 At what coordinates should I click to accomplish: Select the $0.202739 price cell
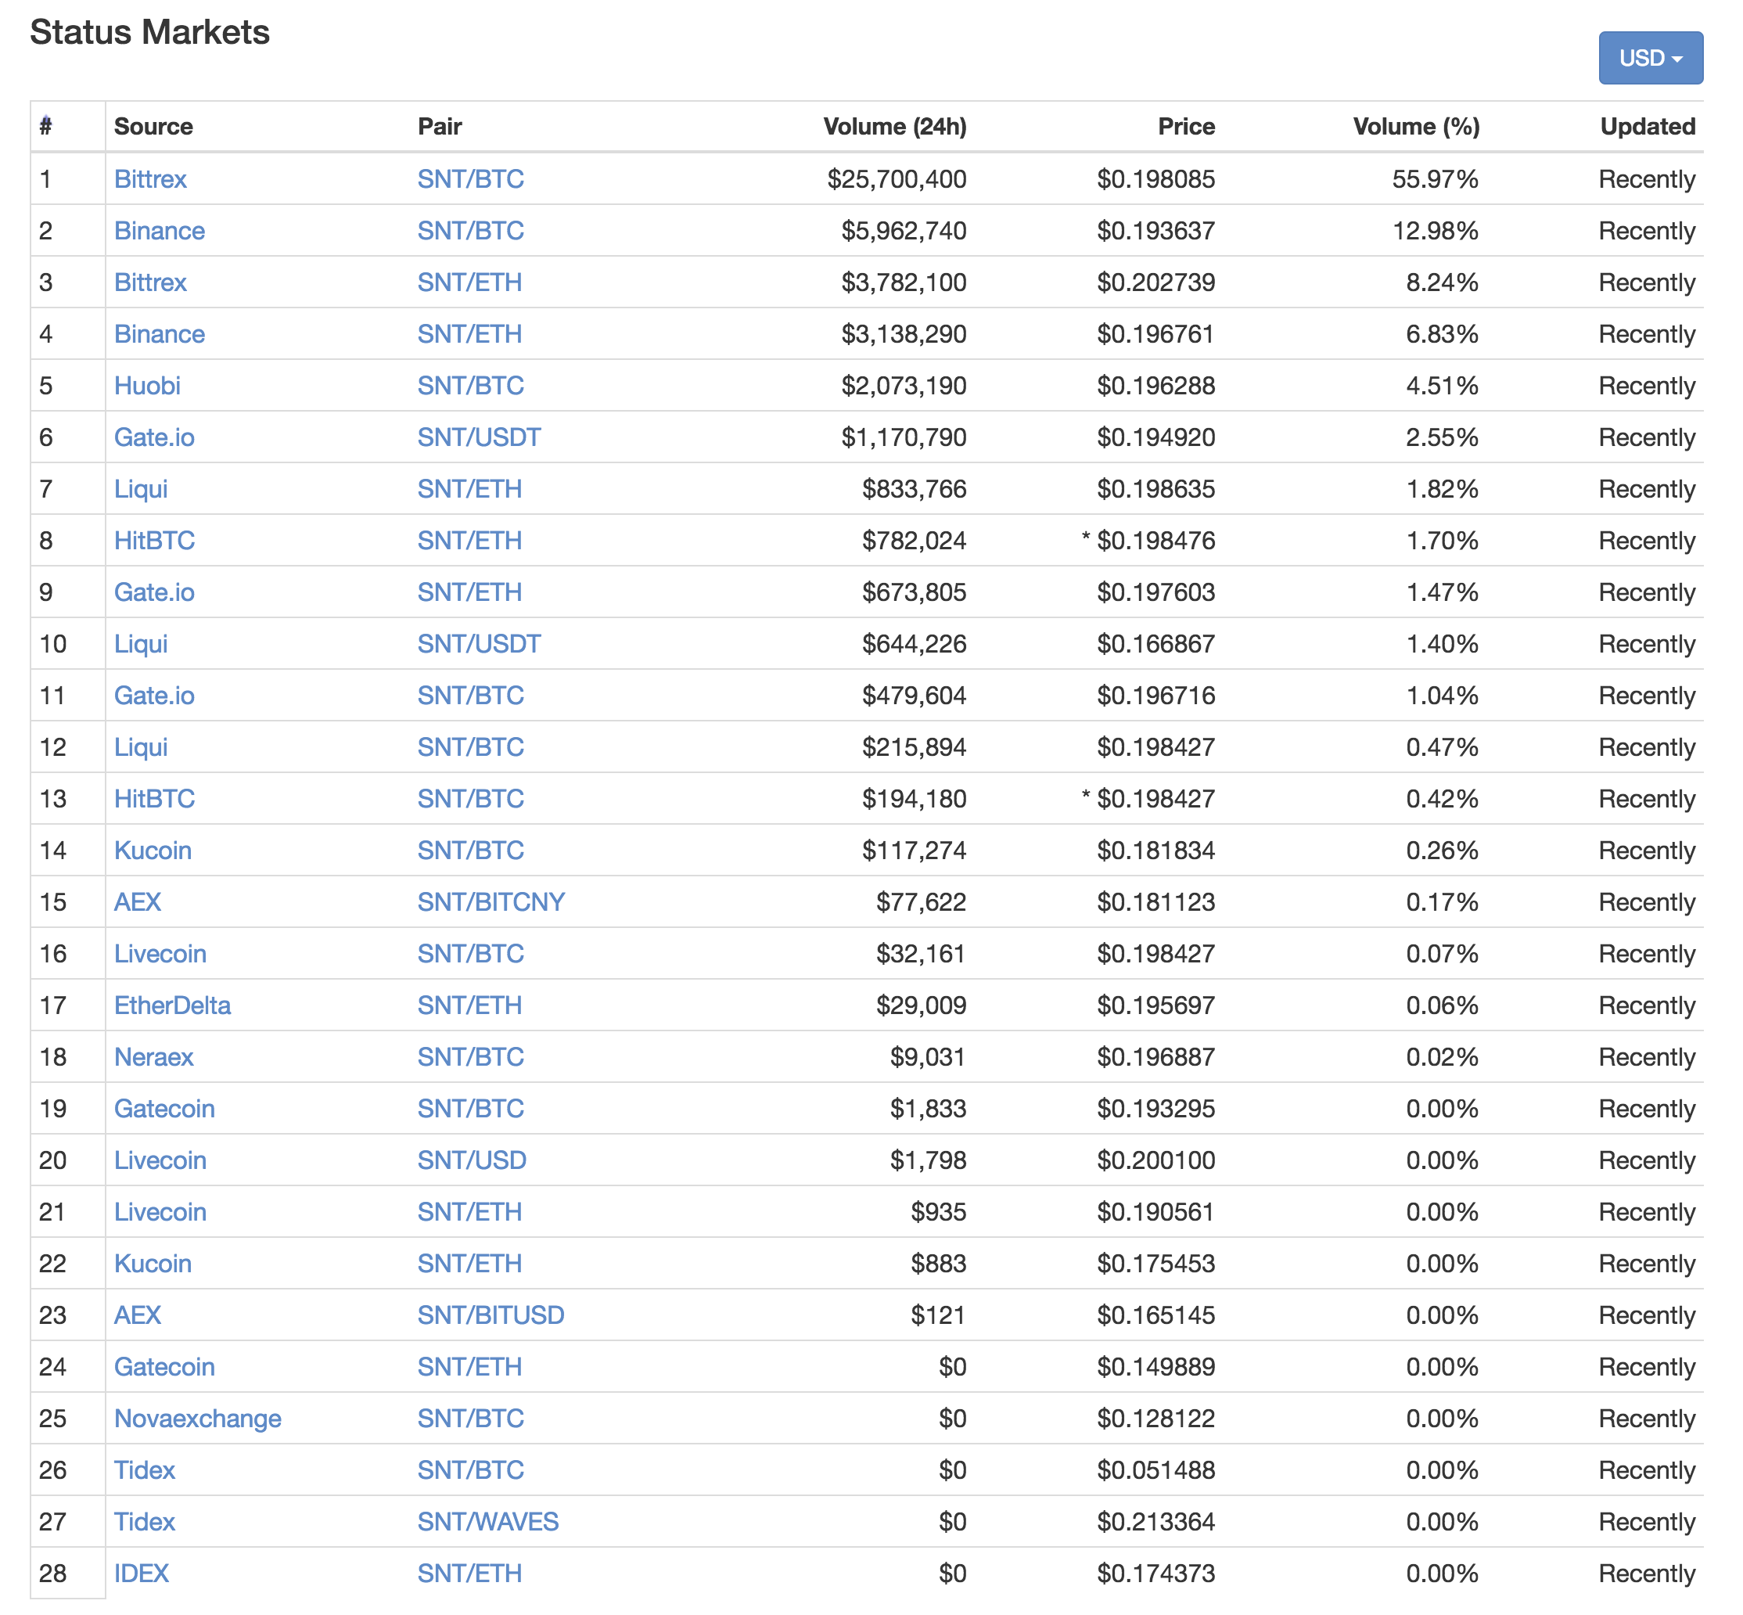click(1156, 282)
